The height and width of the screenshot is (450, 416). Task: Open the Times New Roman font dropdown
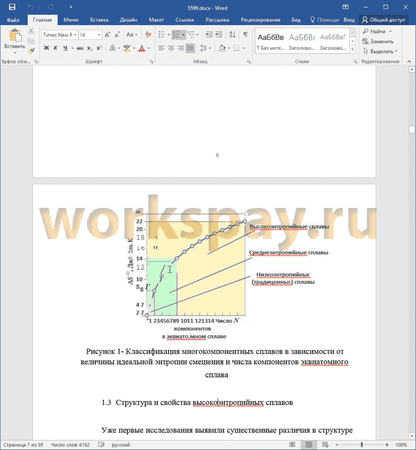pyautogui.click(x=75, y=35)
